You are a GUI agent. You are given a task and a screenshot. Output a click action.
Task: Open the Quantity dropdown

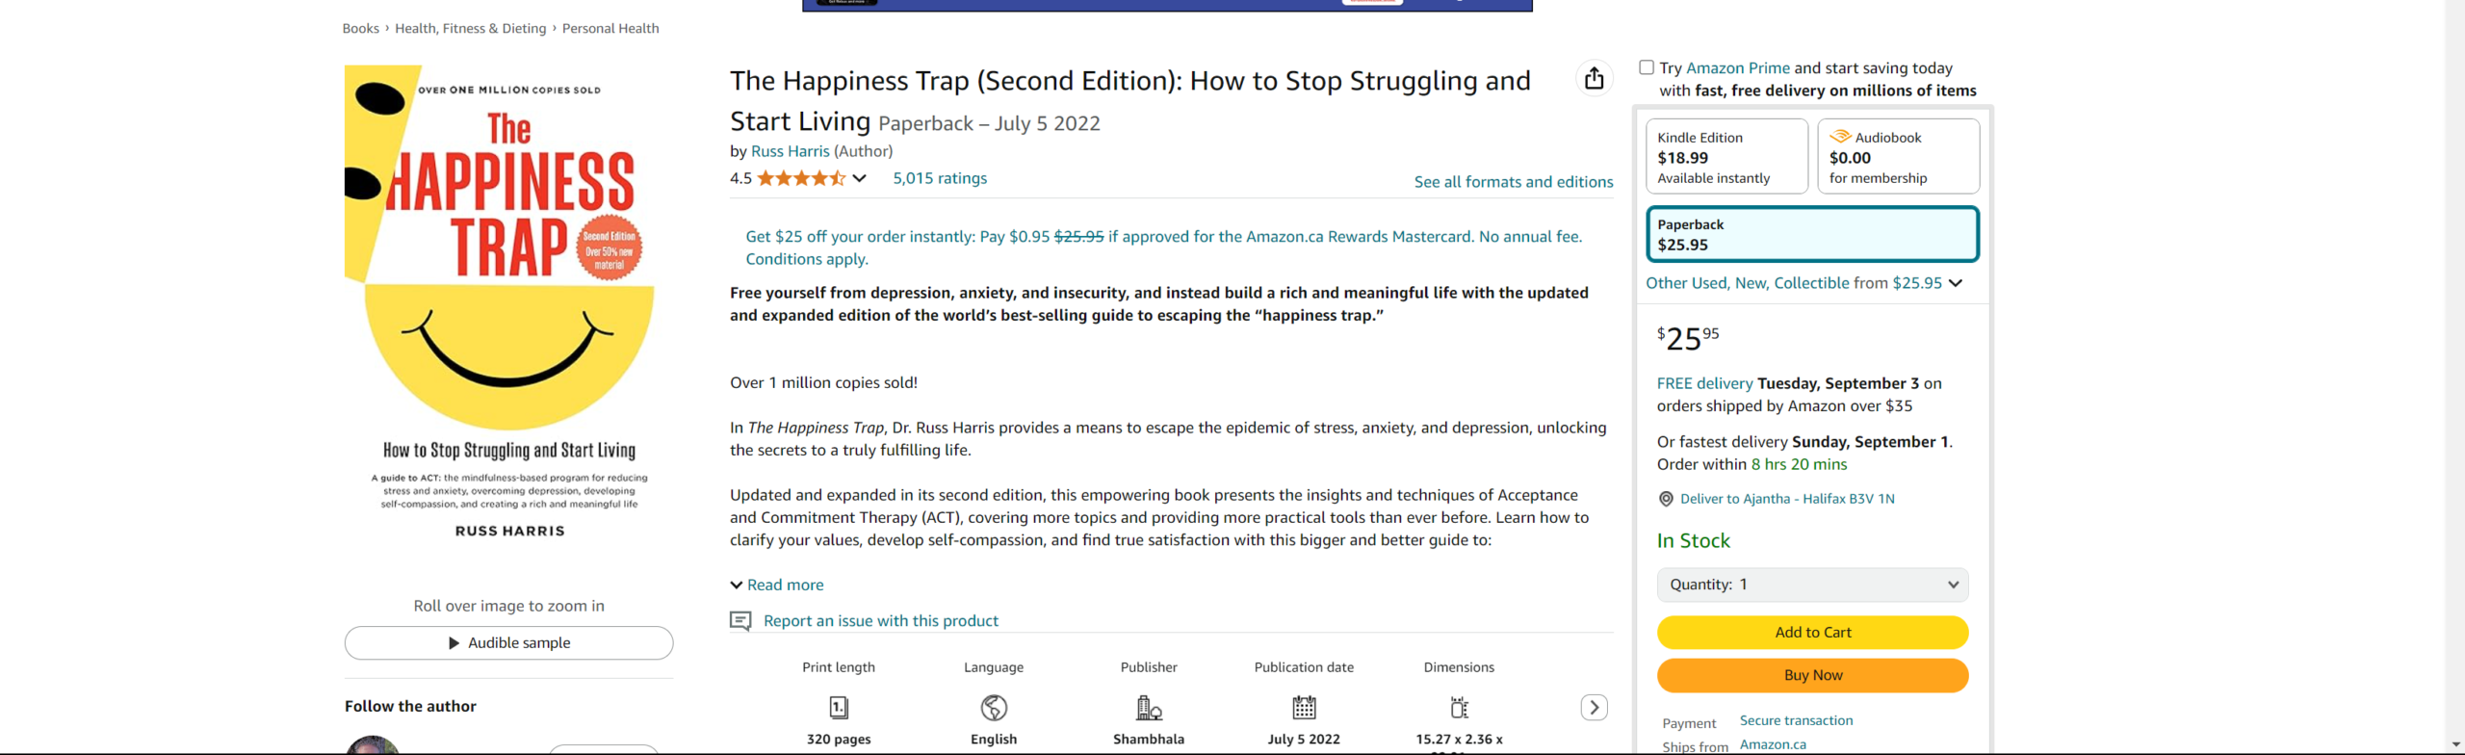click(1812, 585)
